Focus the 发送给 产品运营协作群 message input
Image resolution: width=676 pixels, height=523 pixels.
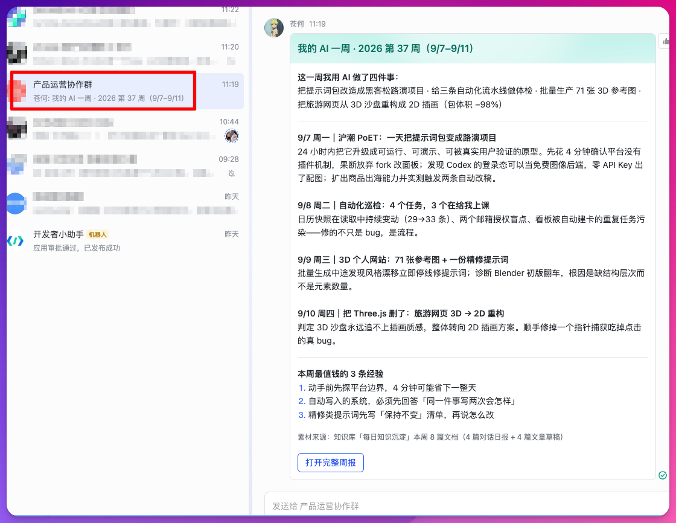pyautogui.click(x=468, y=505)
